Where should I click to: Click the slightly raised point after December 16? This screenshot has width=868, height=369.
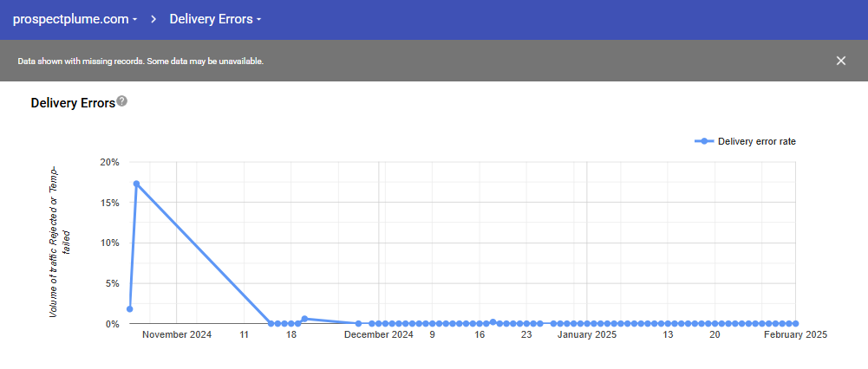coord(493,321)
